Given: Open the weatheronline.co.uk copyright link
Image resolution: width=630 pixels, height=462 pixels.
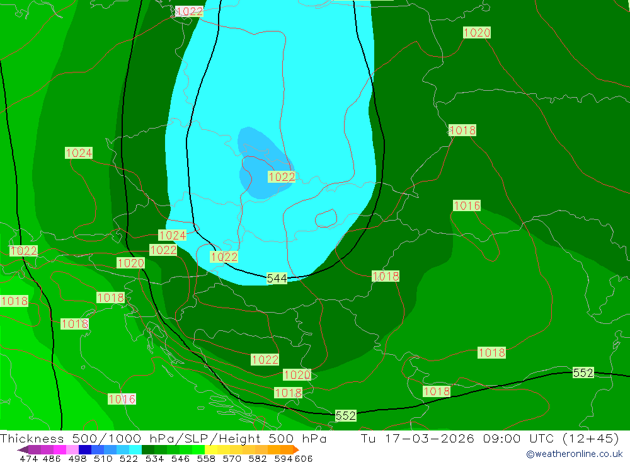Looking at the screenshot, I should click(574, 454).
